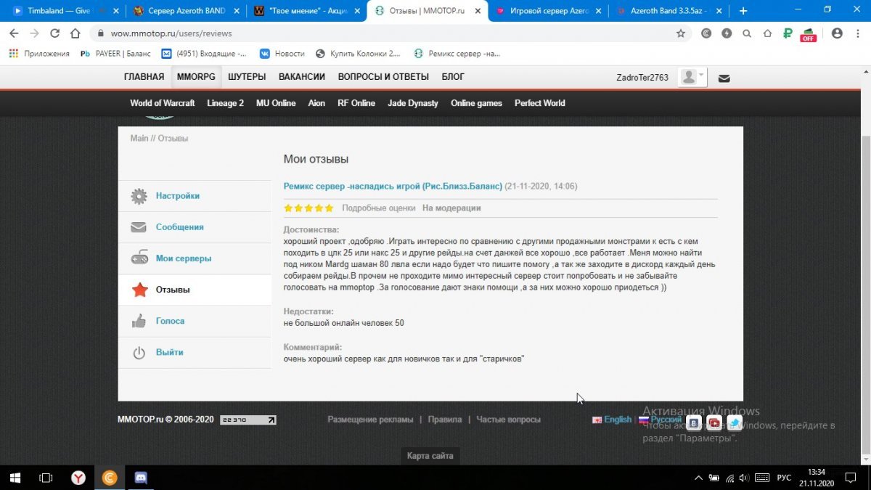Open ВОПРОСЫ И ОТВЕТЫ menu item

(x=383, y=77)
